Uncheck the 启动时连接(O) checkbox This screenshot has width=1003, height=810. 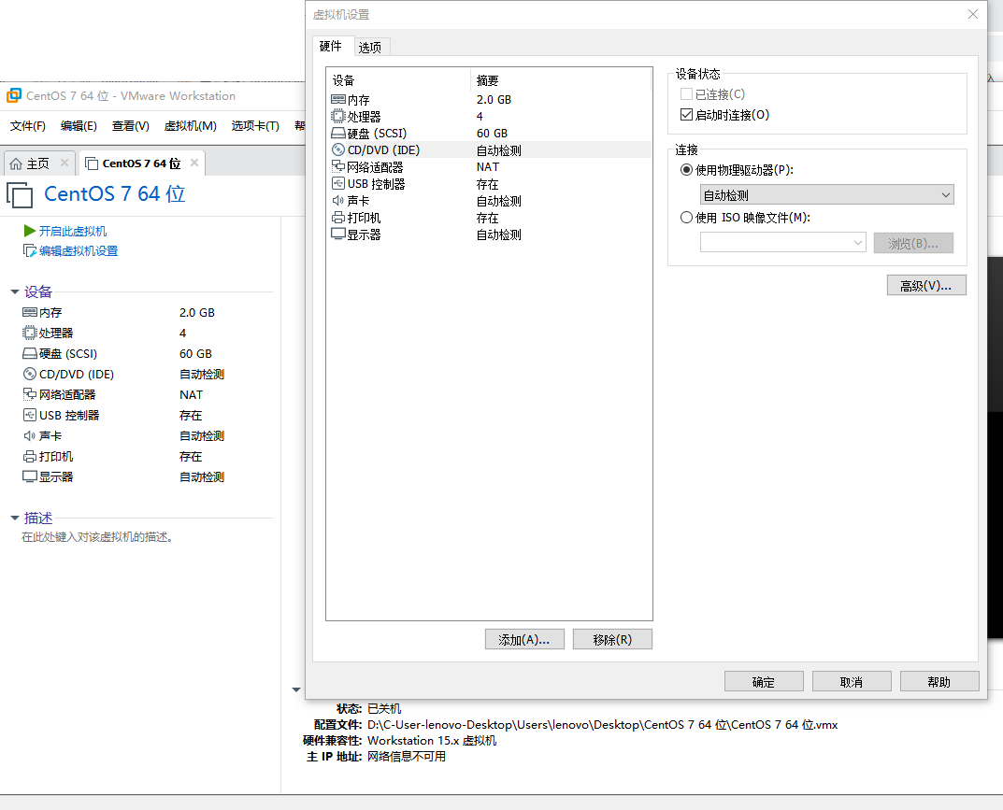pyautogui.click(x=686, y=114)
